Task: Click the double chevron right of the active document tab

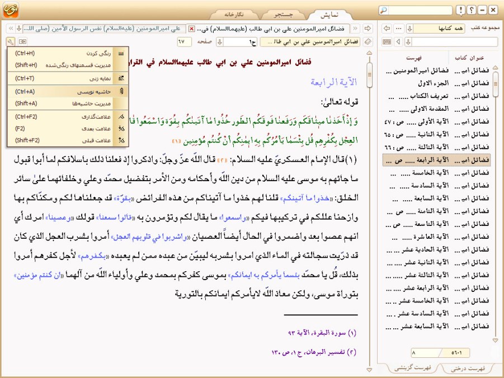Action: coord(355,29)
